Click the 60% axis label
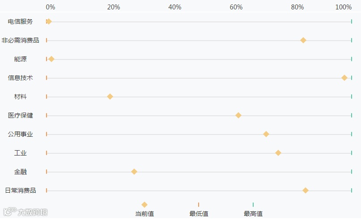Image resolution: width=361 pixels, height=219 pixels. 236,7
